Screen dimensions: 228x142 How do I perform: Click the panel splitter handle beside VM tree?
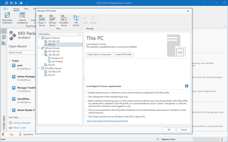point(83,78)
